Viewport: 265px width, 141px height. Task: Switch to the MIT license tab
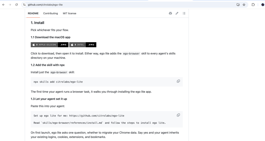pyautogui.click(x=70, y=13)
